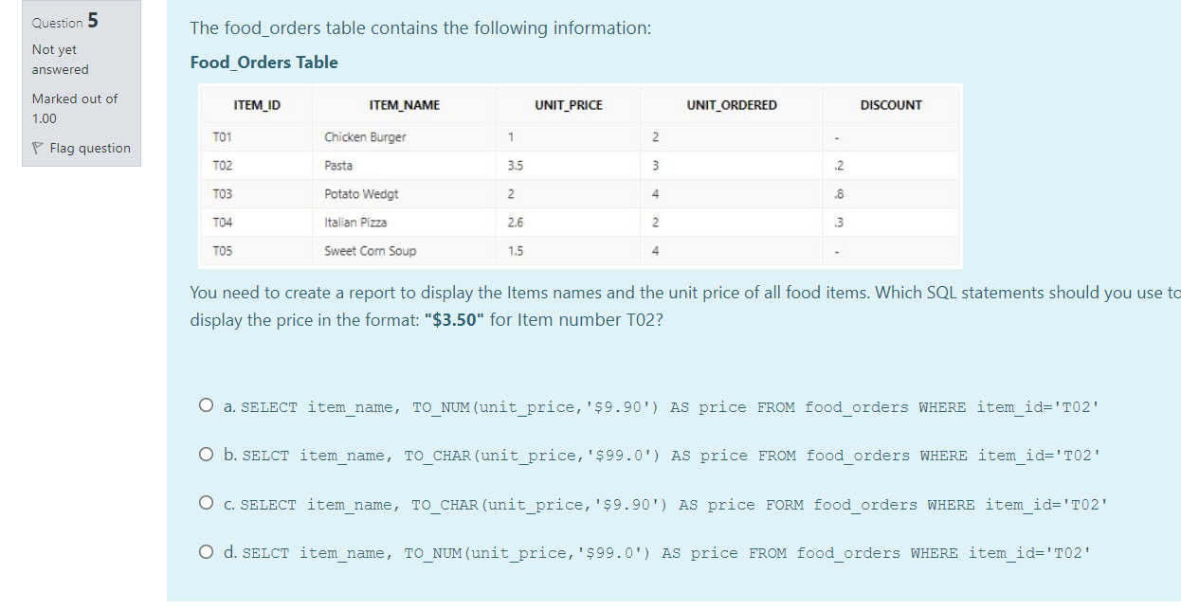Screen dimensions: 1181x609
Task: Click the Pasta item name
Action: tap(338, 166)
